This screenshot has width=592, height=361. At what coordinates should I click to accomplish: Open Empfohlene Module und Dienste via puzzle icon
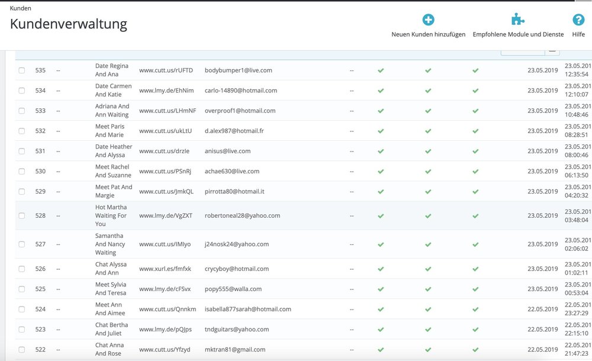click(x=517, y=20)
